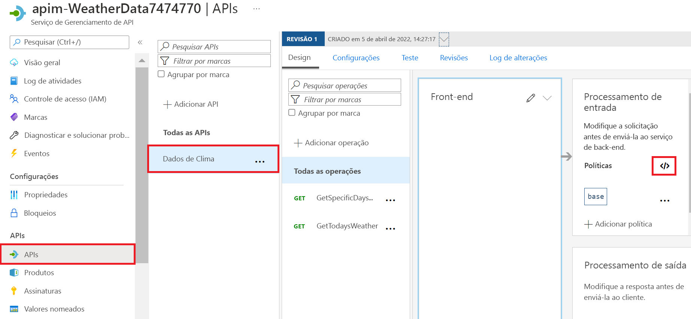Click the Produtos box icon
Viewport: 691px width, 319px height.
(14, 273)
